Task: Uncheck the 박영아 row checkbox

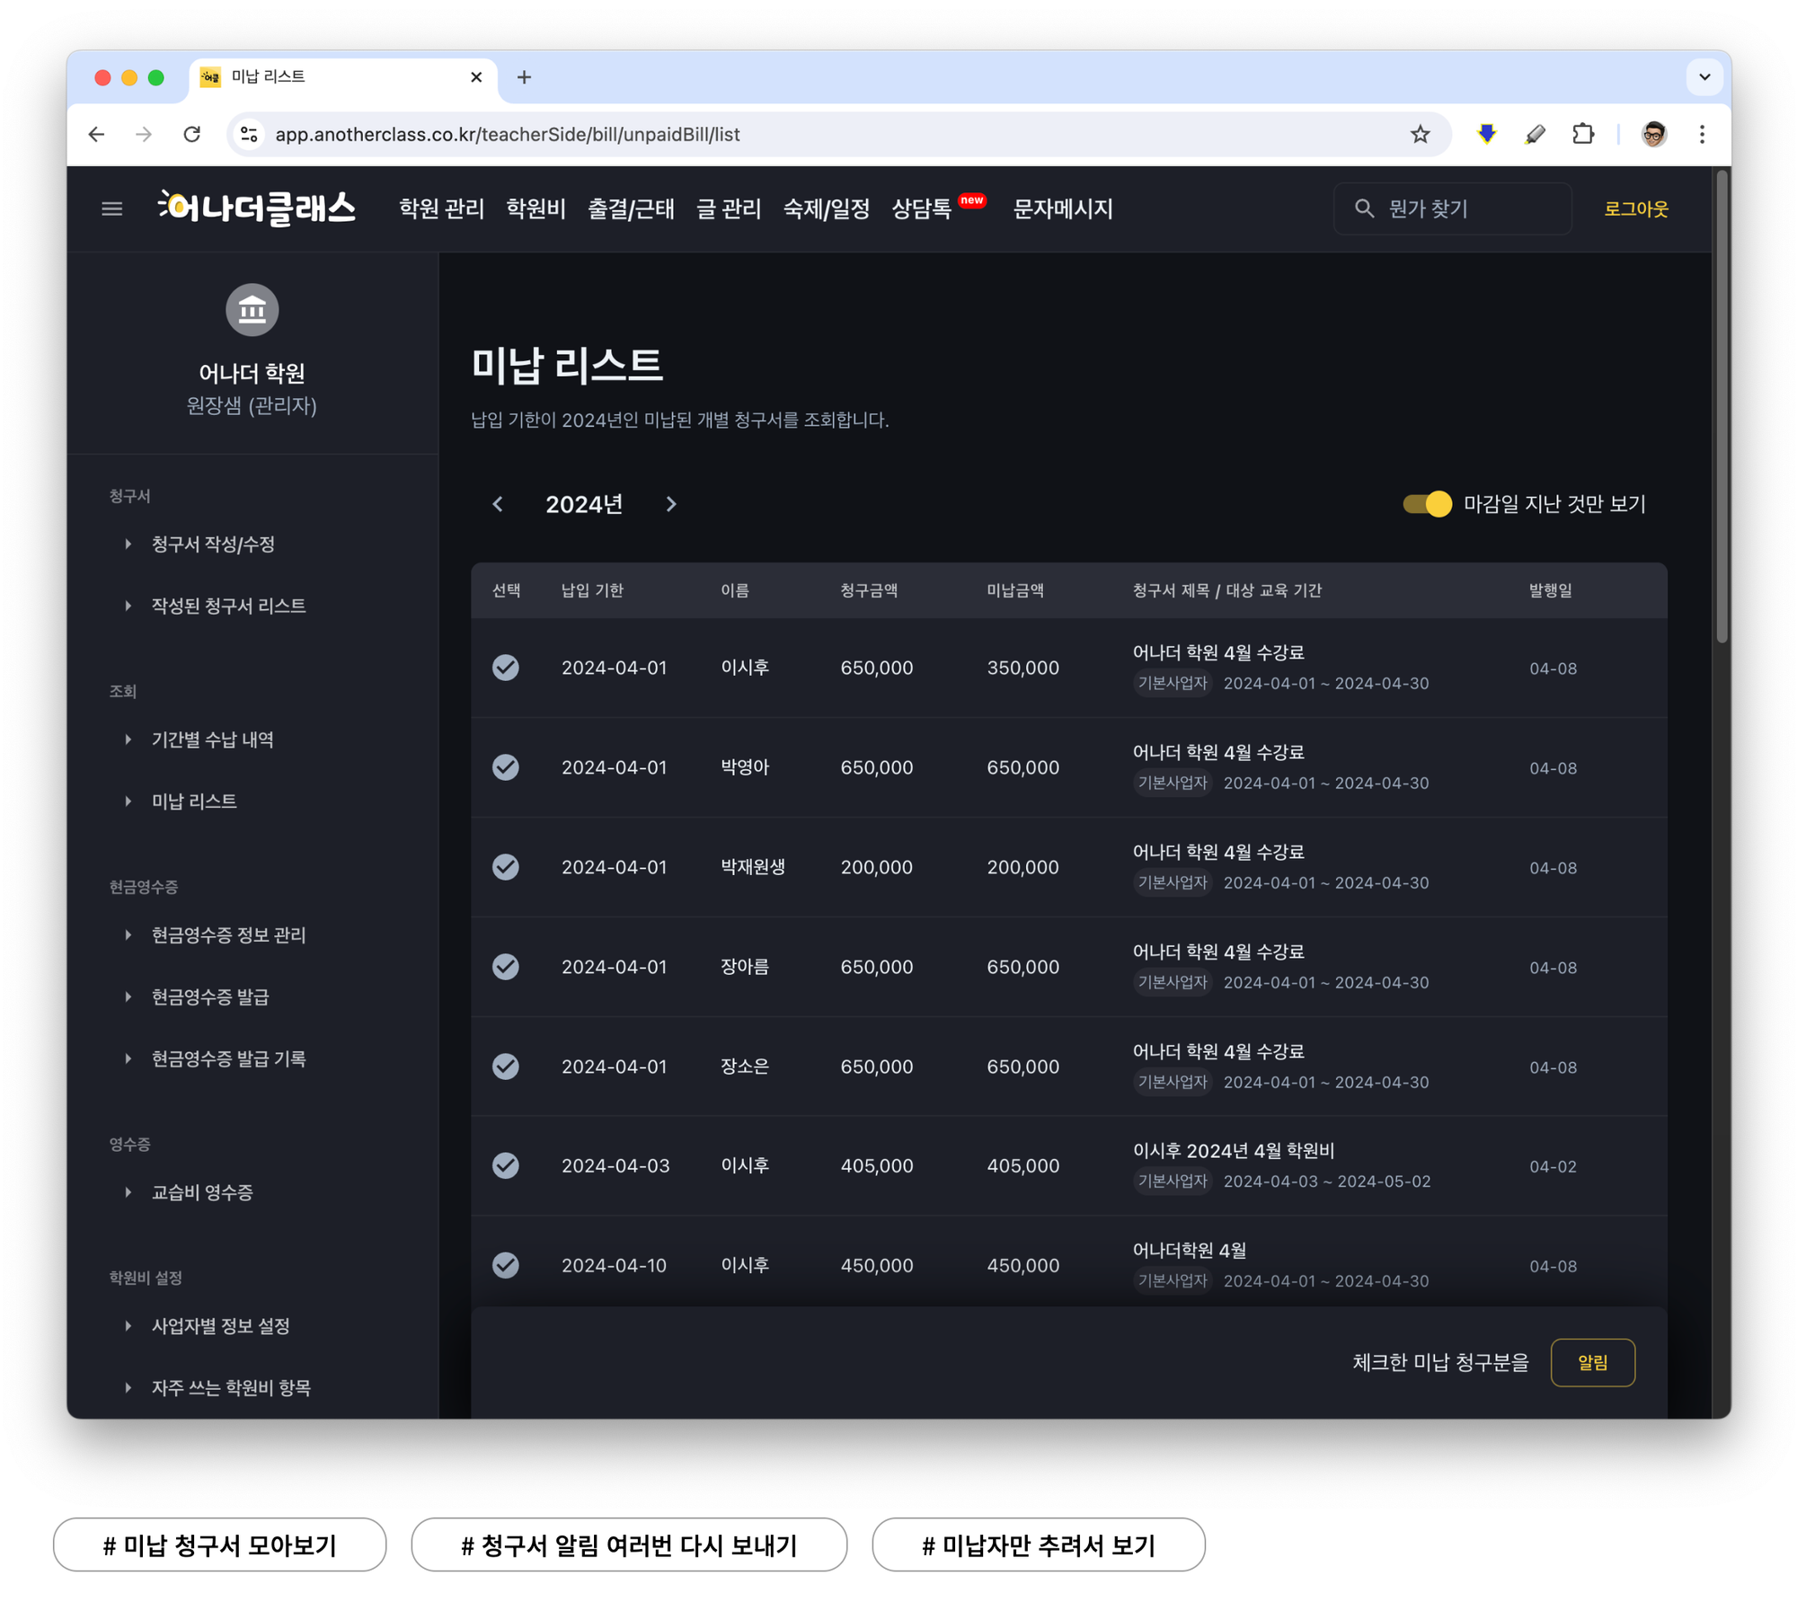Action: click(506, 767)
